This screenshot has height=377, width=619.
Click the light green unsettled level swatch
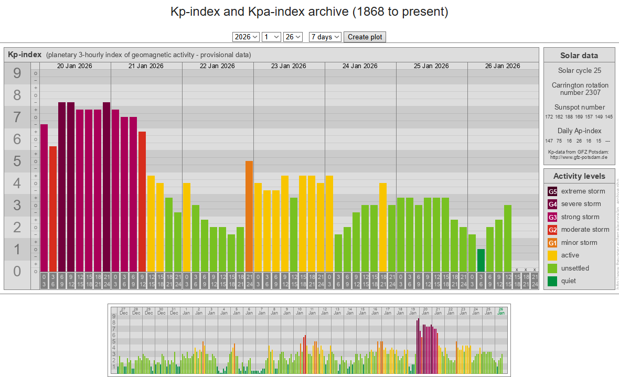coord(552,268)
